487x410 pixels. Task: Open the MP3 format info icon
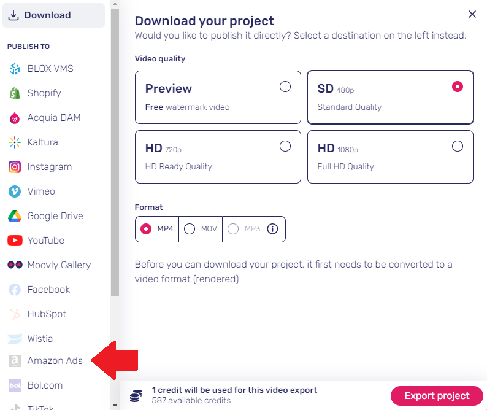point(272,229)
